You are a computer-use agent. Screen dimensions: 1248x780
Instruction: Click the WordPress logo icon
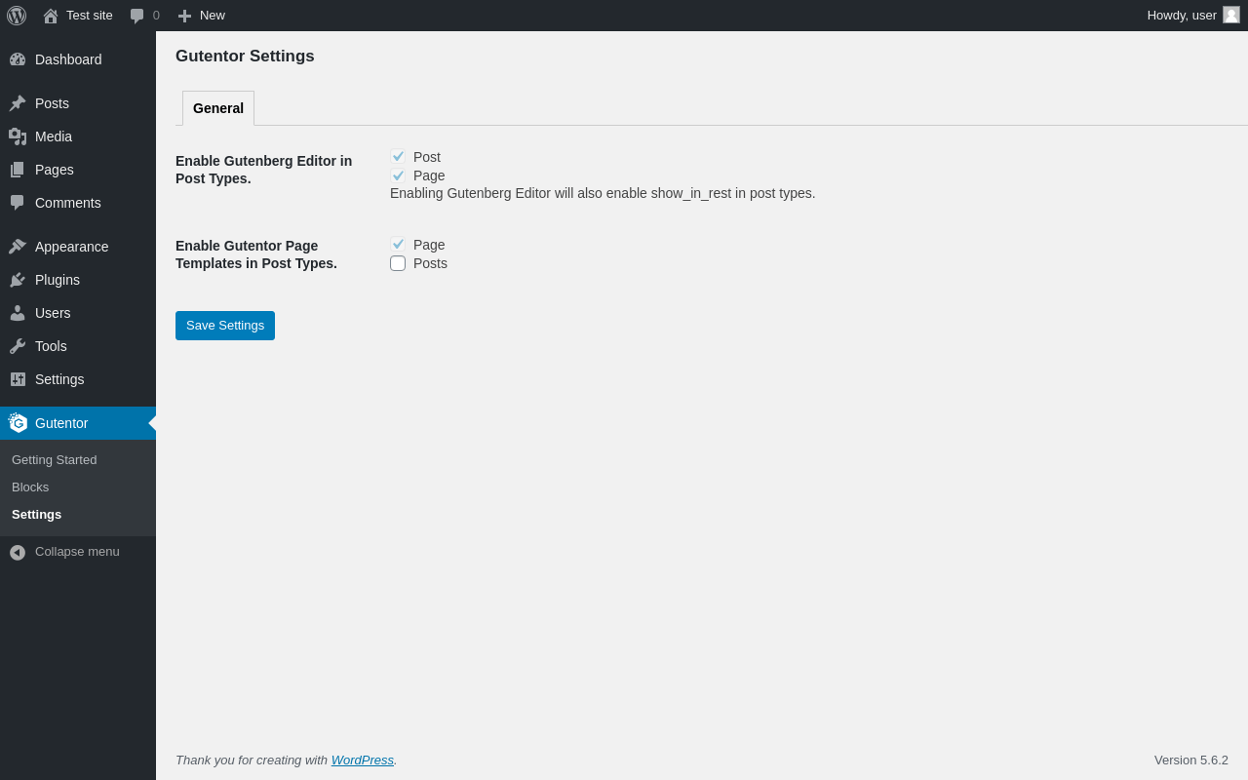click(x=17, y=16)
